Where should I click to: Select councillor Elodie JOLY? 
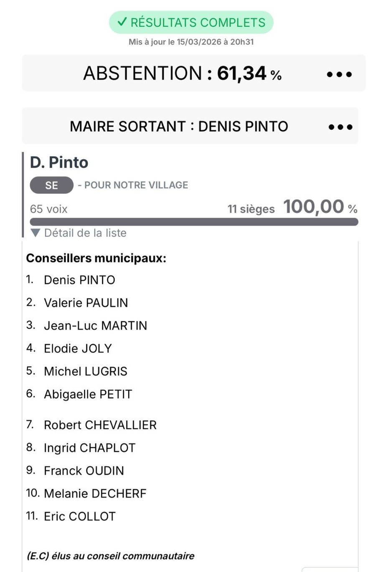(78, 348)
